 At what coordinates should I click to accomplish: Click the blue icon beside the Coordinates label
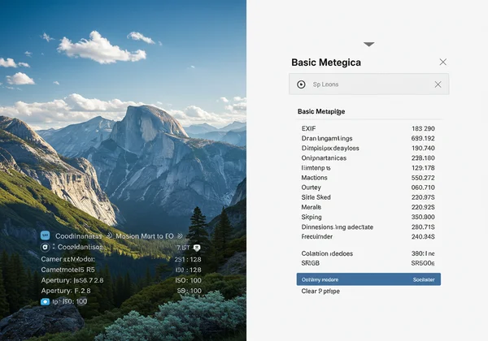(46, 235)
